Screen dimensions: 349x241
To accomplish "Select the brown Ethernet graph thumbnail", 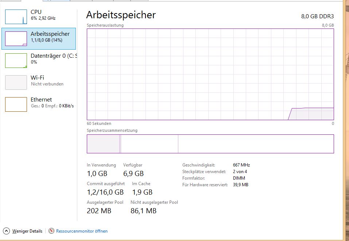I will coord(16,104).
